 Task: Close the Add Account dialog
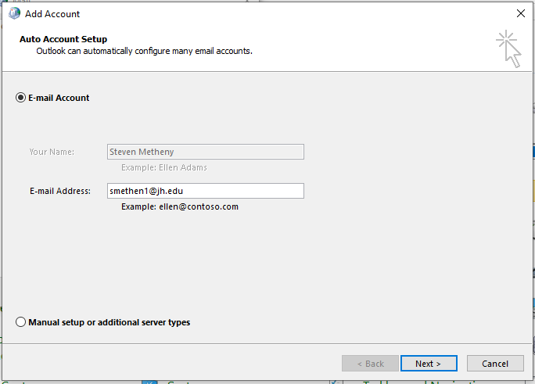click(x=521, y=13)
